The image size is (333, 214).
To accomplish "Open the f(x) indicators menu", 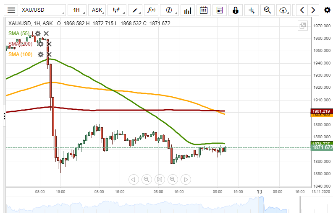I will [x=152, y=10].
